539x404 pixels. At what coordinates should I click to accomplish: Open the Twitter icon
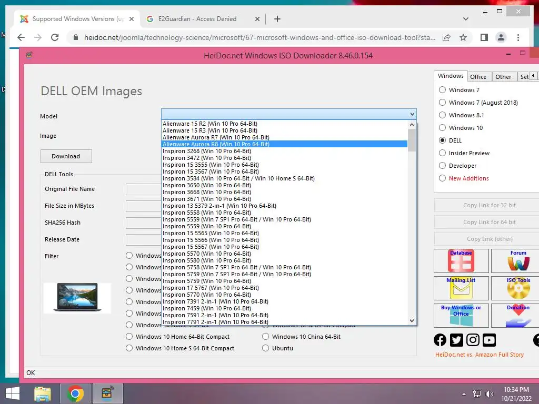[x=456, y=340]
